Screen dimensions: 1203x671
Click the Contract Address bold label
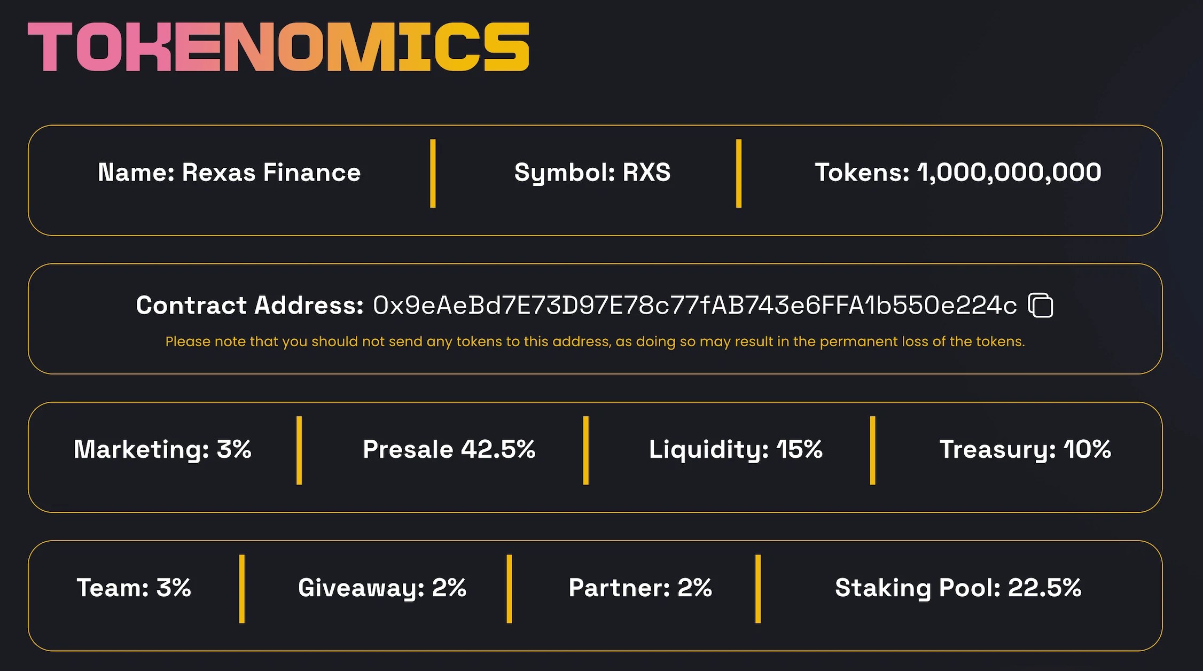pyautogui.click(x=250, y=306)
